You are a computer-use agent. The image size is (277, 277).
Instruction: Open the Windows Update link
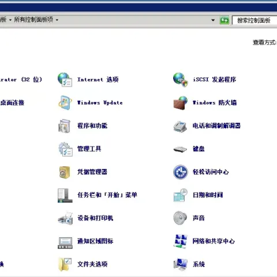click(x=100, y=103)
